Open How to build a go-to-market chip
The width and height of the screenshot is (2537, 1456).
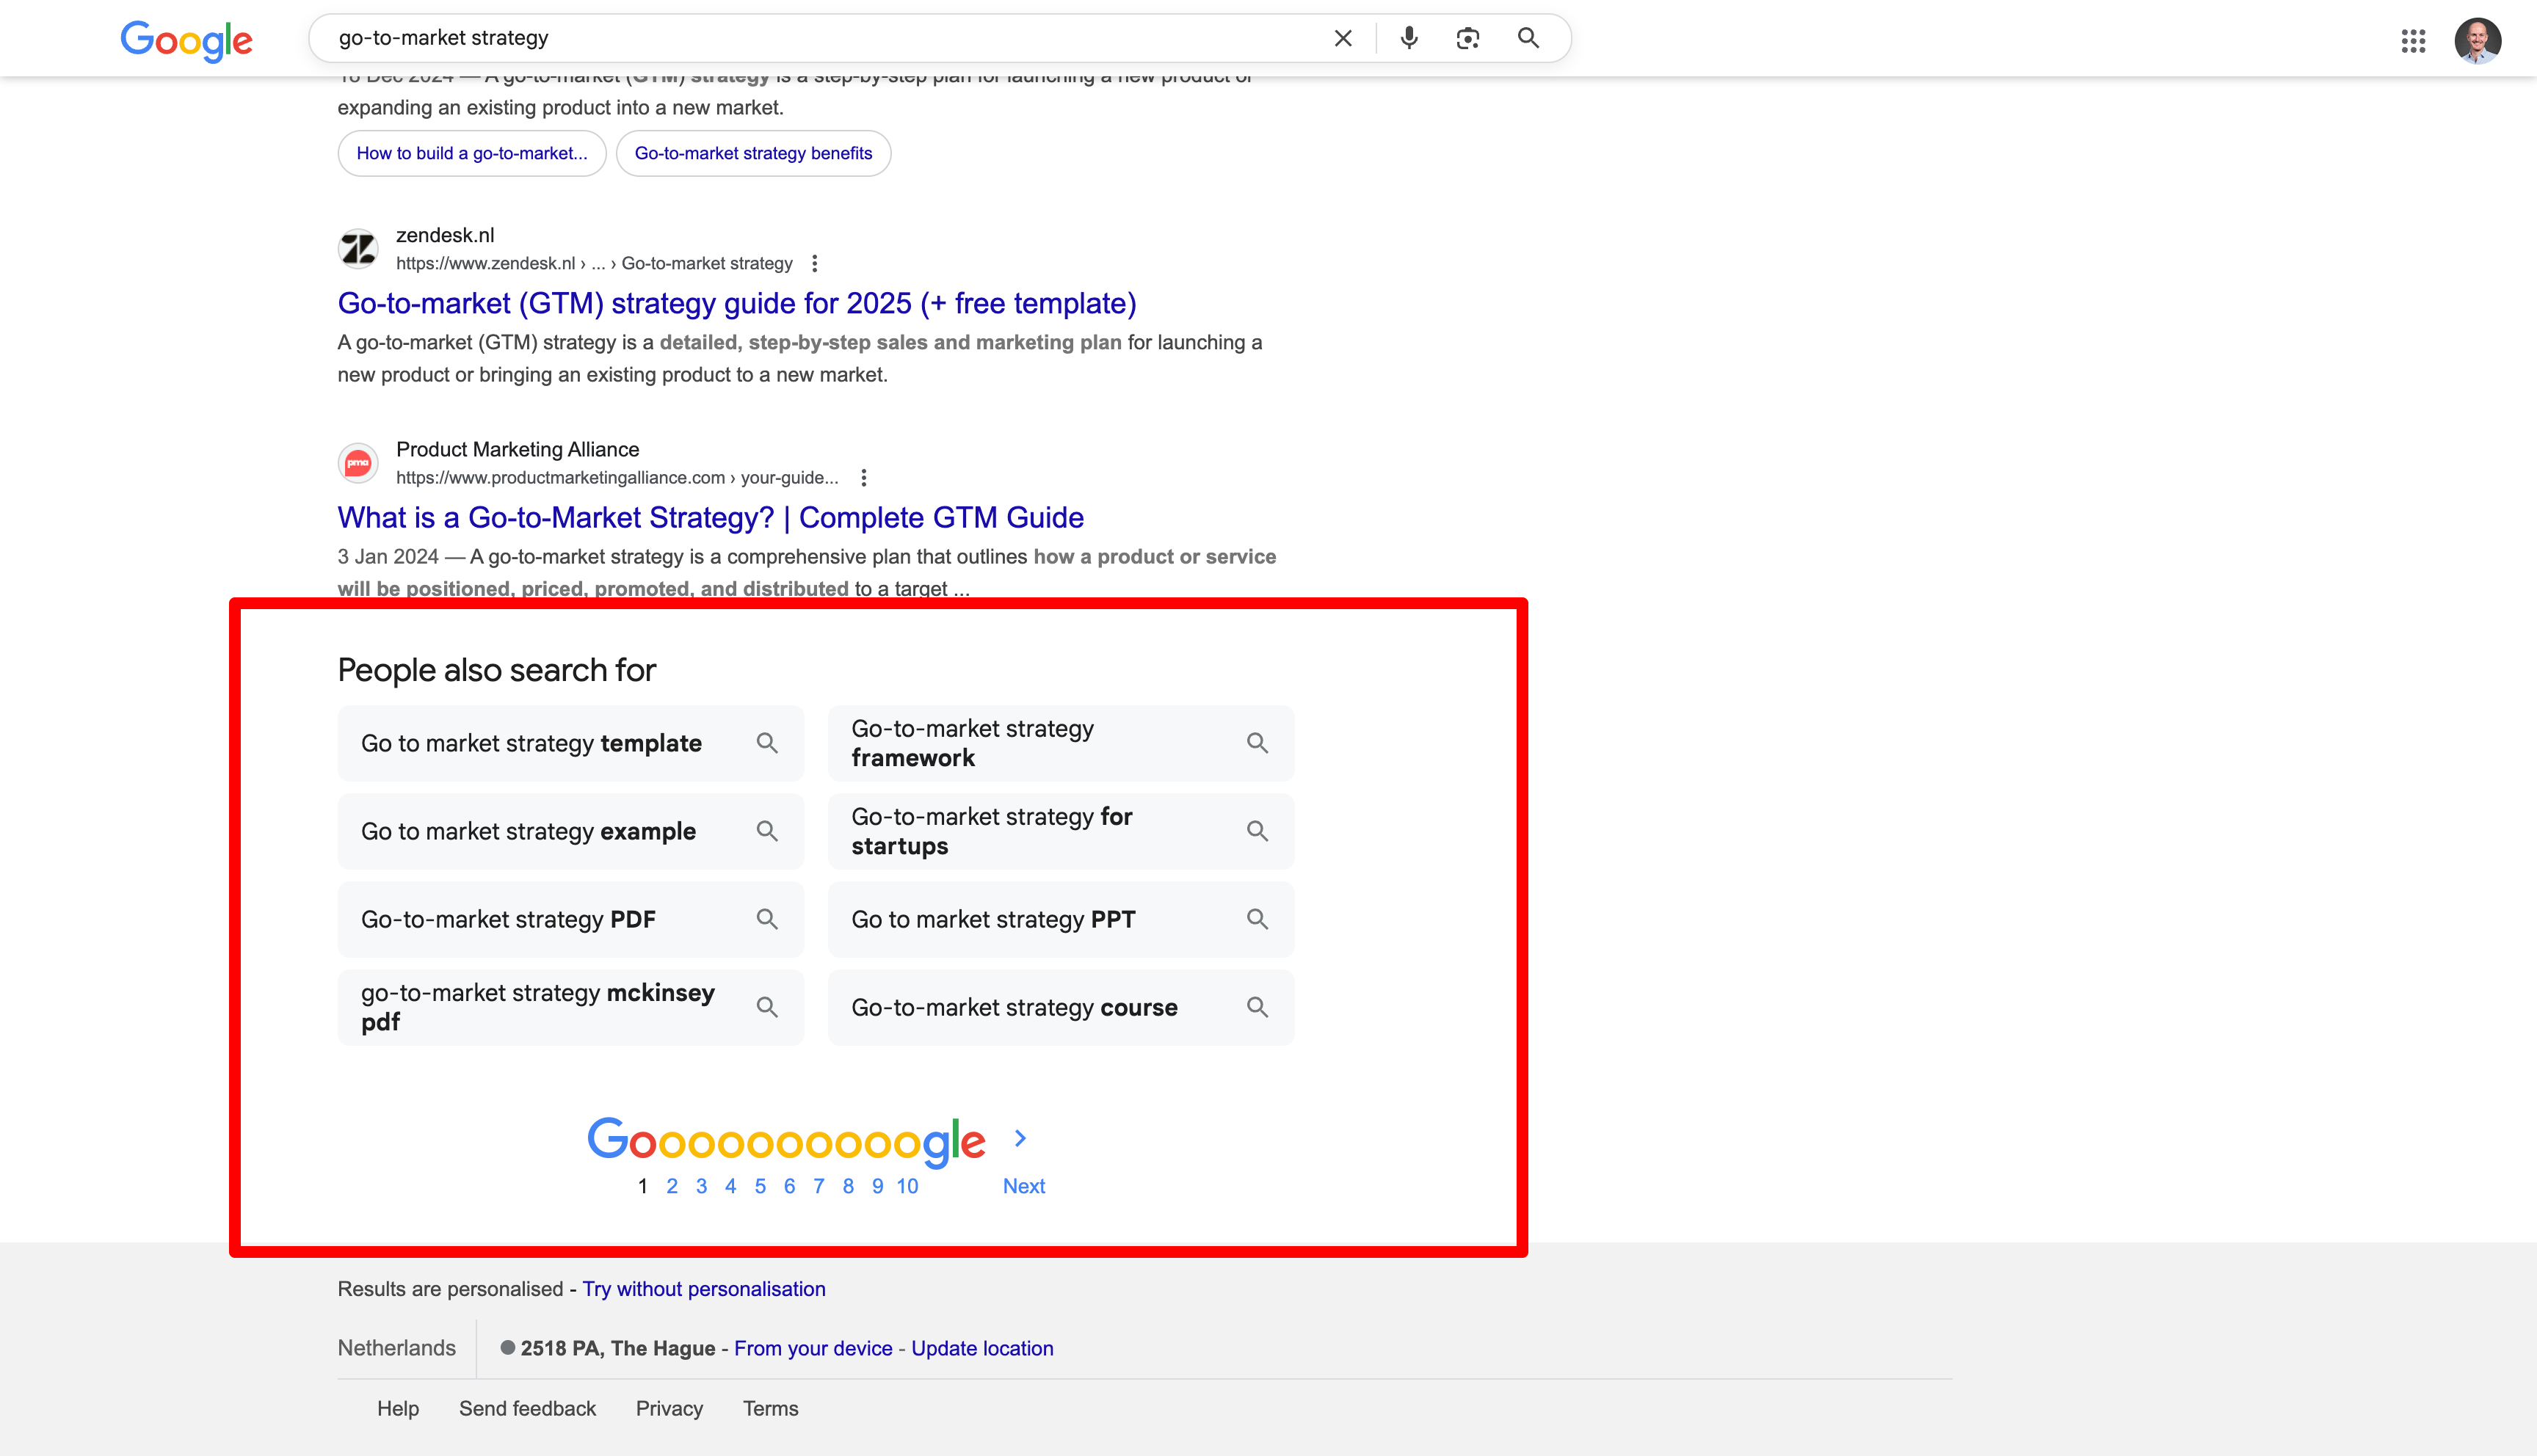tap(471, 153)
